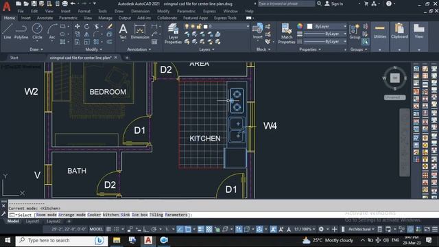The width and height of the screenshot is (439, 247).
Task: Select the Arc tool
Action: click(52, 31)
